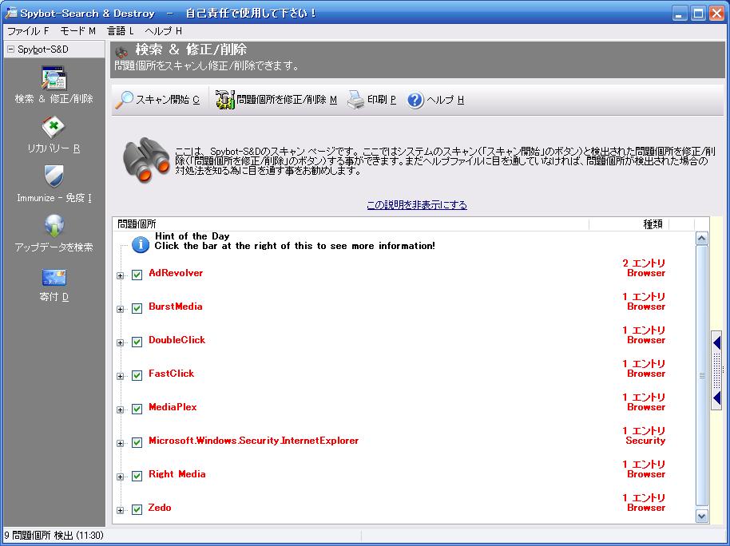
Task: Click the 検索 & 修正/削除 sidebar label
Action: [x=54, y=99]
